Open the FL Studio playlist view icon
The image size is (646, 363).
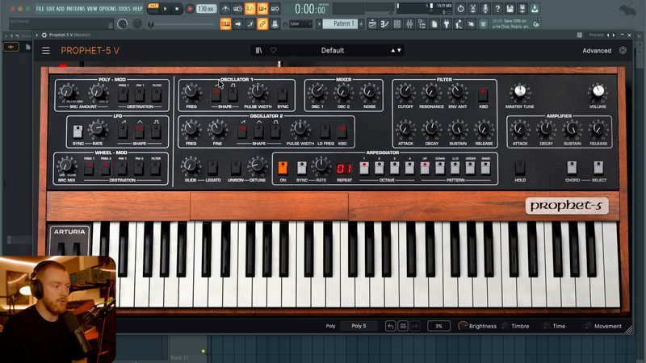click(x=372, y=24)
